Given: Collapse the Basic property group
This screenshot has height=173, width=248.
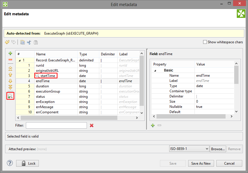Looking at the screenshot, I should [155, 70].
